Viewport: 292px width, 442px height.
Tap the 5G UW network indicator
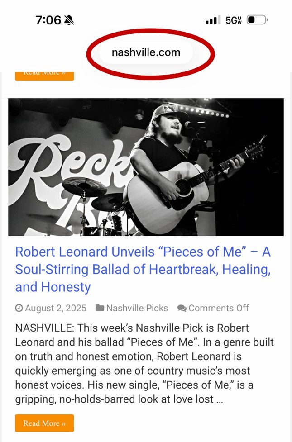[x=233, y=20]
